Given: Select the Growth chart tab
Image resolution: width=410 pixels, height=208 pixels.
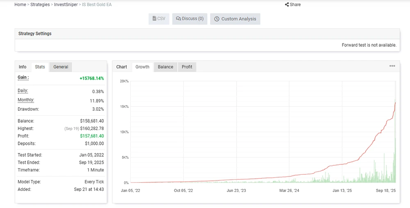Looking at the screenshot, I should point(142,67).
